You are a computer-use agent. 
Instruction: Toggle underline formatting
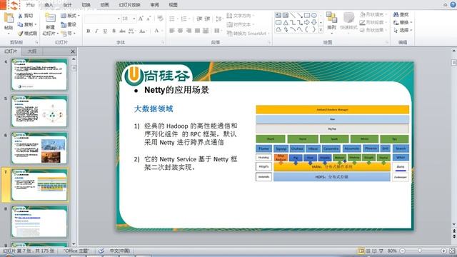click(105, 31)
